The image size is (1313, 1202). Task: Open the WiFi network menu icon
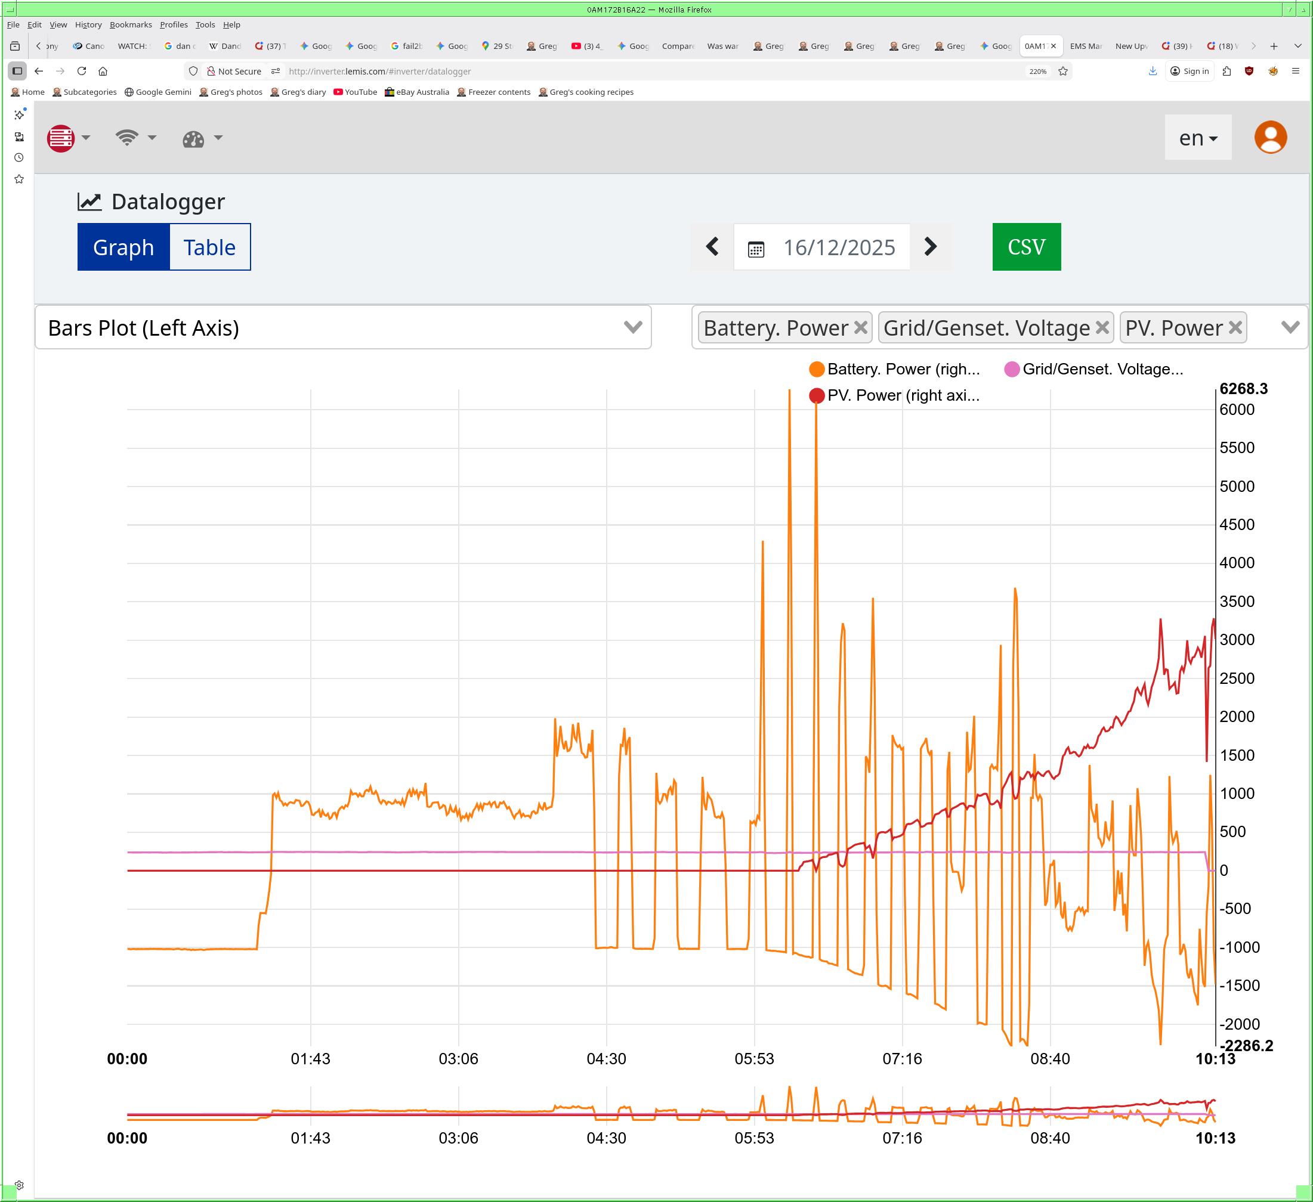127,138
